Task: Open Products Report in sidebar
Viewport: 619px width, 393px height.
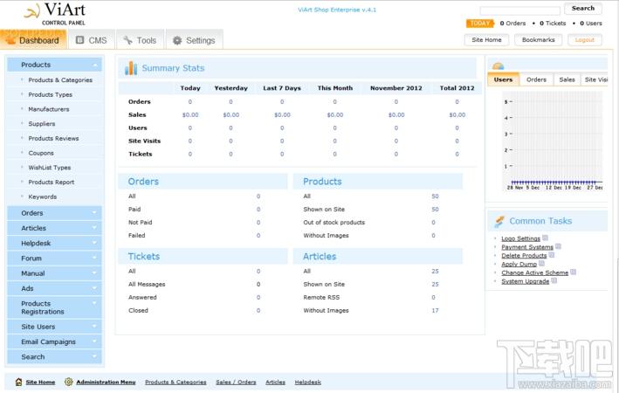Action: [x=52, y=183]
